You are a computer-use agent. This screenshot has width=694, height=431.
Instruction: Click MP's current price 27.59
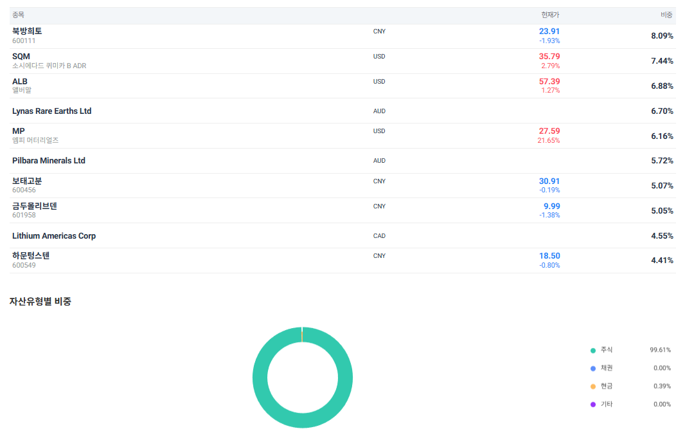(549, 131)
